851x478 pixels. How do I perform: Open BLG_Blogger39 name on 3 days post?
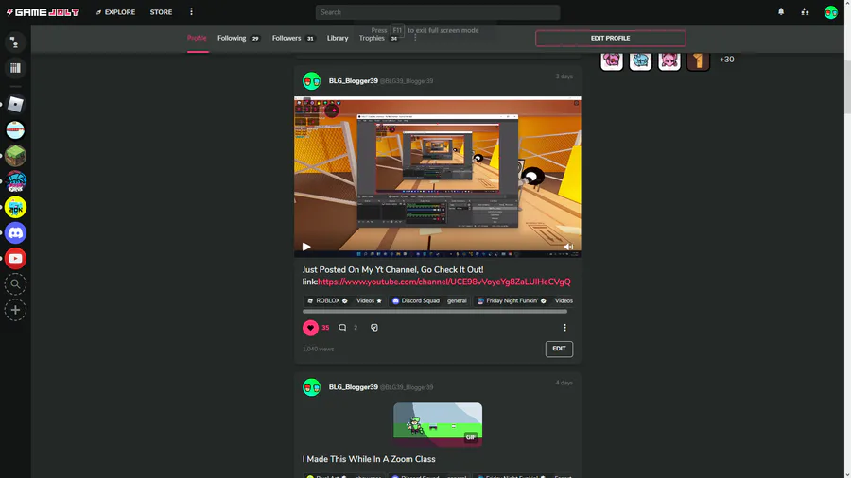(354, 80)
